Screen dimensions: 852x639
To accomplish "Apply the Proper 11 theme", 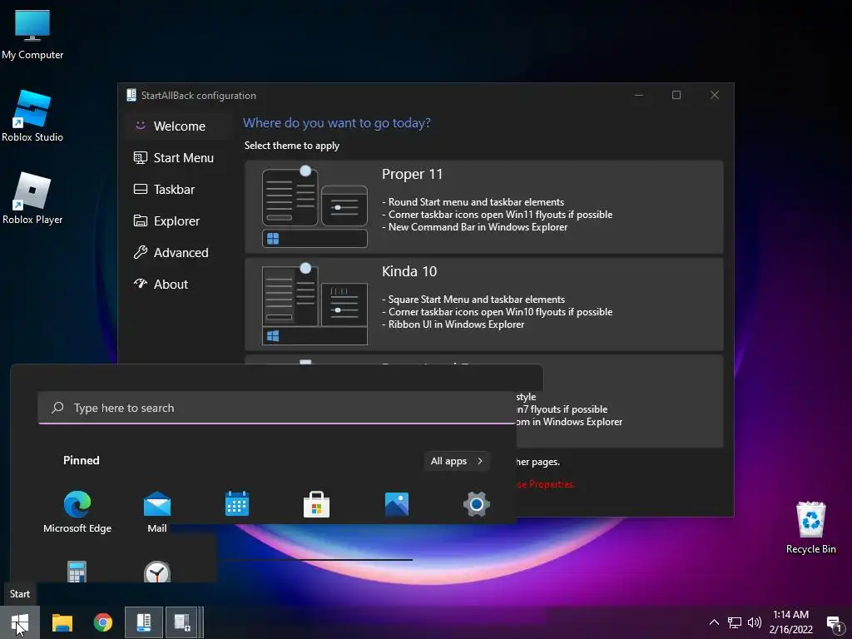I will coord(483,206).
